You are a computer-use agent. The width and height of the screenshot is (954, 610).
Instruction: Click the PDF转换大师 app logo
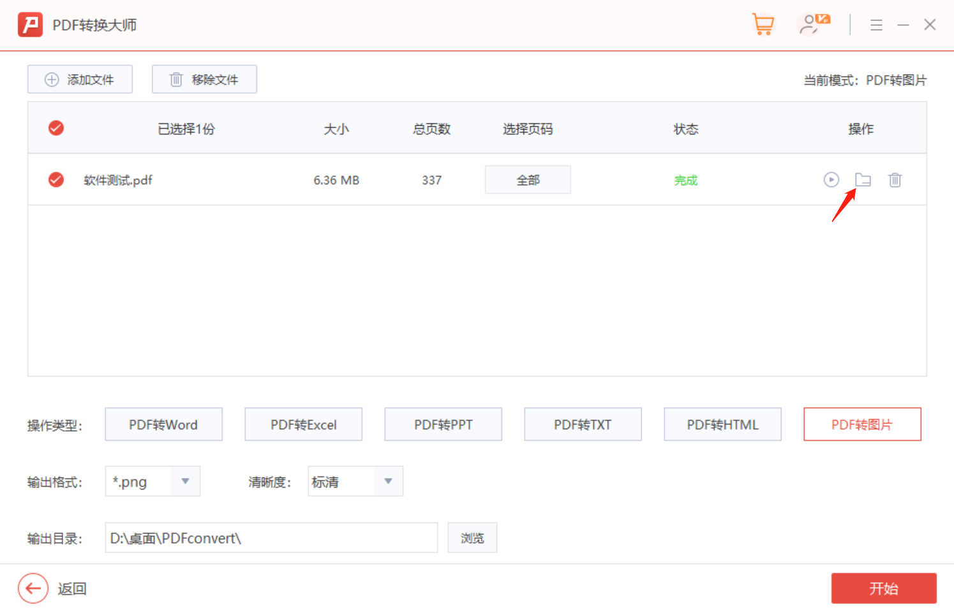[x=30, y=25]
